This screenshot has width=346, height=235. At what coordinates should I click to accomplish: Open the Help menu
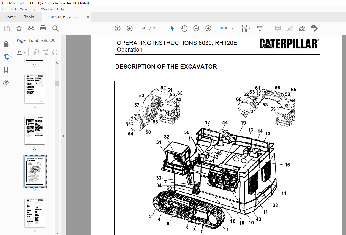60,9
